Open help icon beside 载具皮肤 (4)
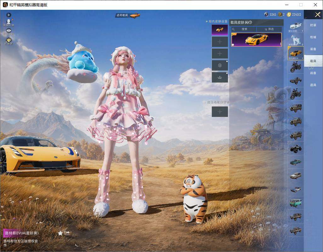 pos(250,22)
